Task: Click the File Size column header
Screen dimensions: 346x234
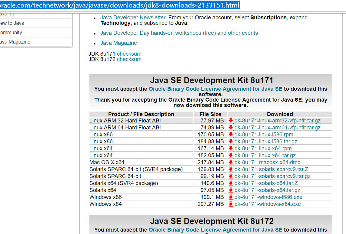Action: point(210,114)
